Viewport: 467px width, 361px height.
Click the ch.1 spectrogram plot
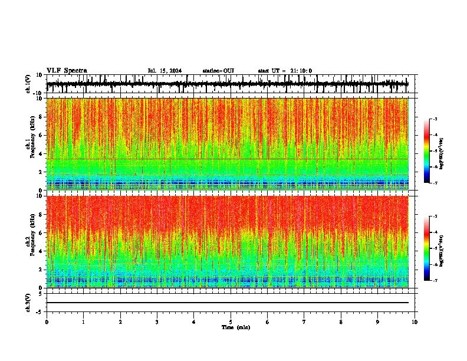228,144
